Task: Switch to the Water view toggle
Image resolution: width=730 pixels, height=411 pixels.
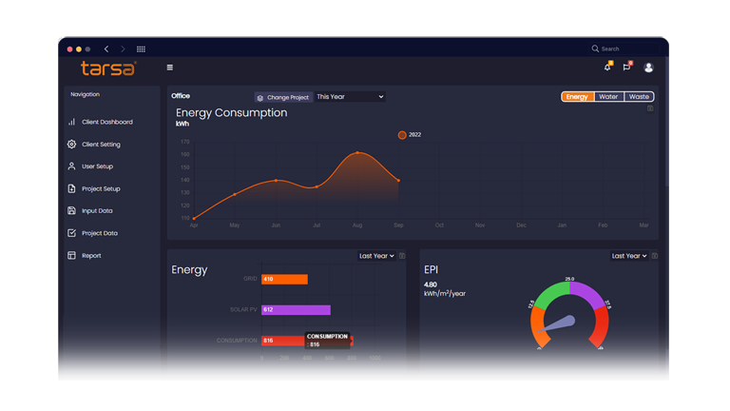Action: [x=608, y=97]
